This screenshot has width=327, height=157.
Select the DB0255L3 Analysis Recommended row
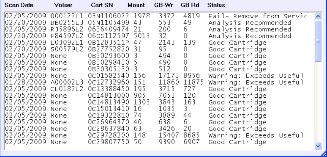coord(159,23)
